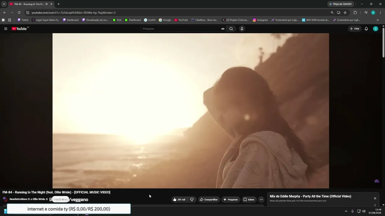The height and width of the screenshot is (216, 385).
Task: Visit the NewRetroWave channel name link
Action: (18, 199)
